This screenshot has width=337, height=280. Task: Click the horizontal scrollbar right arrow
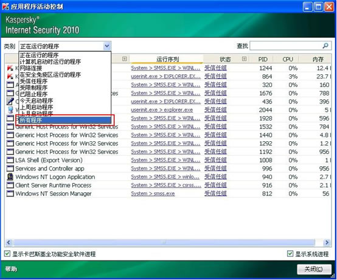(x=327, y=242)
